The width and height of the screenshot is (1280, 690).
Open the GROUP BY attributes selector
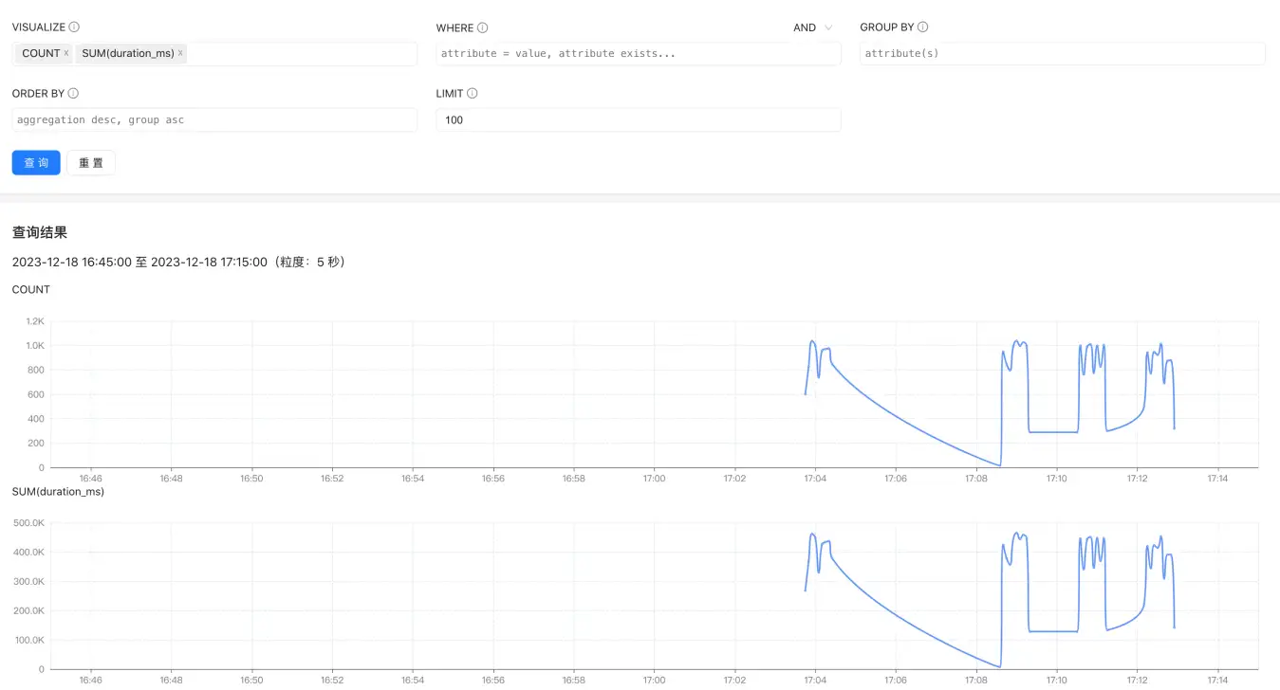tap(1062, 54)
